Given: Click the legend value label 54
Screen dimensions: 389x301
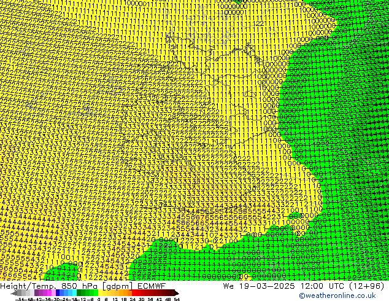Looking at the screenshot, I should tap(177, 299).
